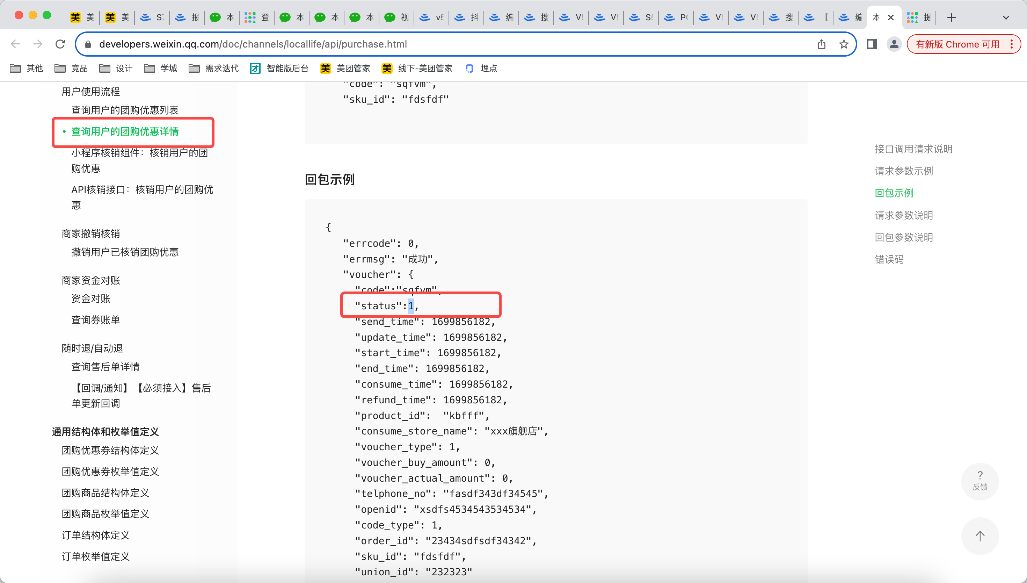
Task: Open the Chrome three-dot menu
Action: (1011, 44)
